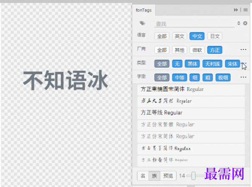Click the font size slider handle
The width and height of the screenshot is (252, 187).
click(193, 176)
